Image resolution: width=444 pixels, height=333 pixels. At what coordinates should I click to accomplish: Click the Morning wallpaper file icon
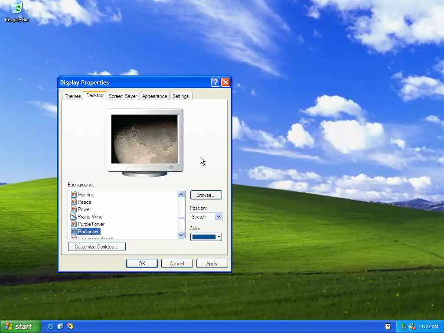point(74,194)
